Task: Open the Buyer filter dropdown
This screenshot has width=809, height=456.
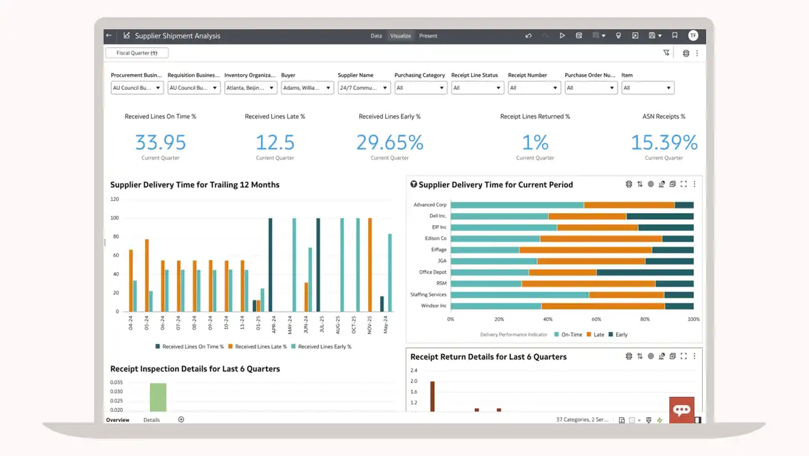Action: 307,88
